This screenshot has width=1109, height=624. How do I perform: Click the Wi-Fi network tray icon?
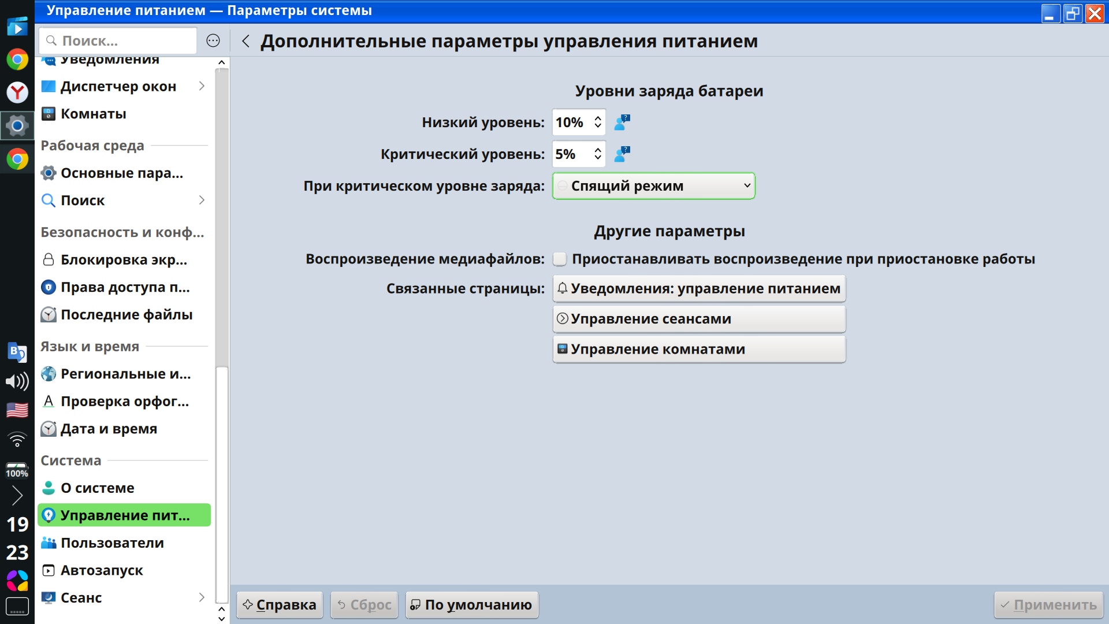(x=17, y=440)
